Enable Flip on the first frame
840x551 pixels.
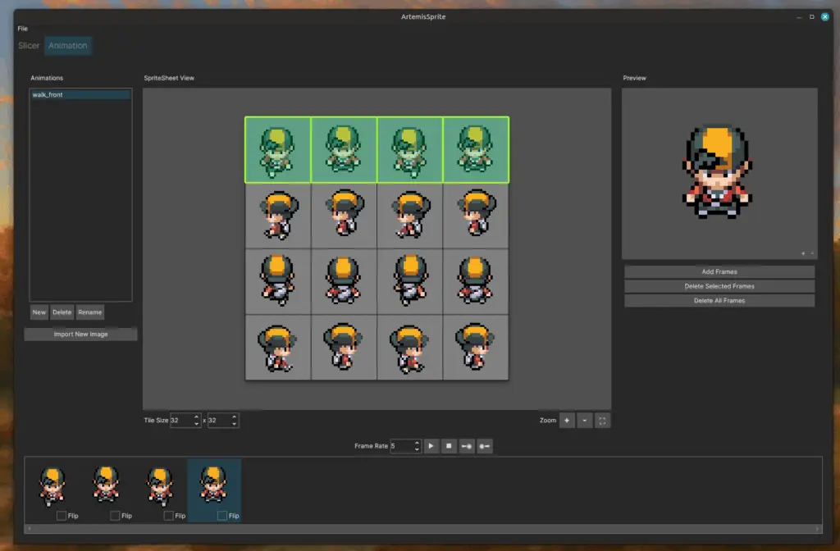62,516
